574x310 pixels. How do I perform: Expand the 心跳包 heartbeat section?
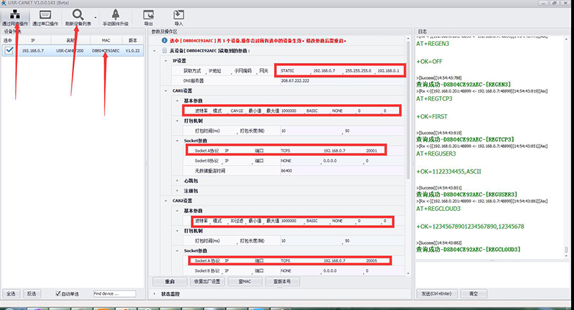coord(177,181)
